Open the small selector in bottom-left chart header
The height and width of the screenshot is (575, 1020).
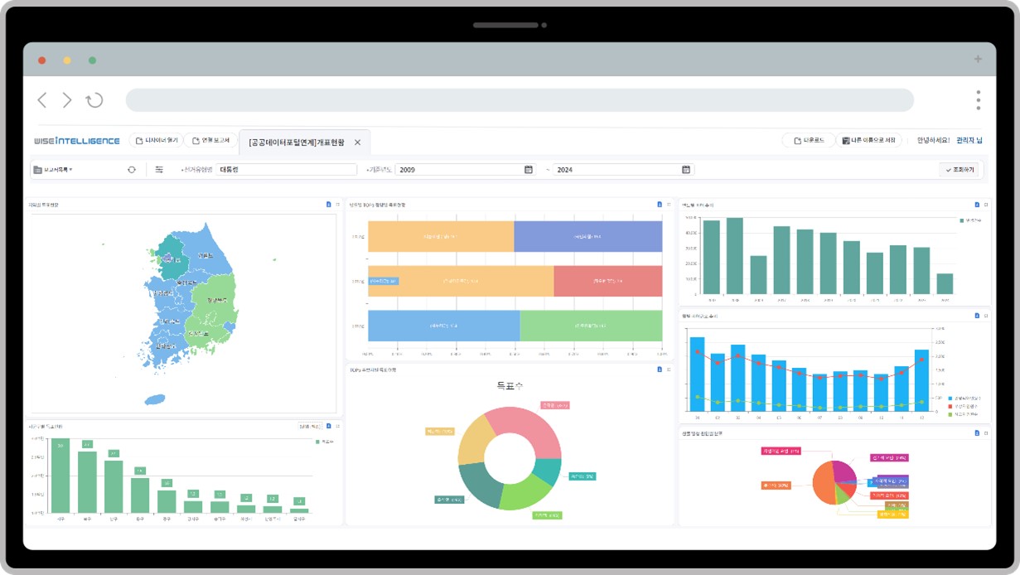308,426
